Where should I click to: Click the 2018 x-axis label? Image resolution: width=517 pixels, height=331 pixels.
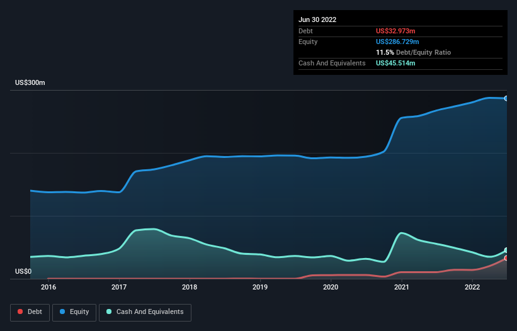pos(190,287)
